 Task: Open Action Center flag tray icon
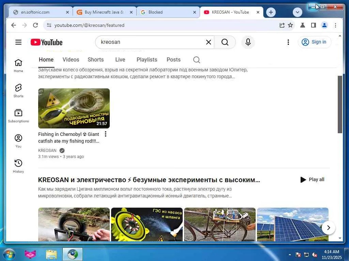pos(298,255)
